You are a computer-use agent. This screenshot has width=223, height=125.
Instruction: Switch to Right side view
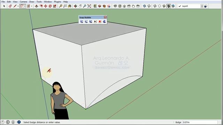pyautogui.click(x=129, y=6)
